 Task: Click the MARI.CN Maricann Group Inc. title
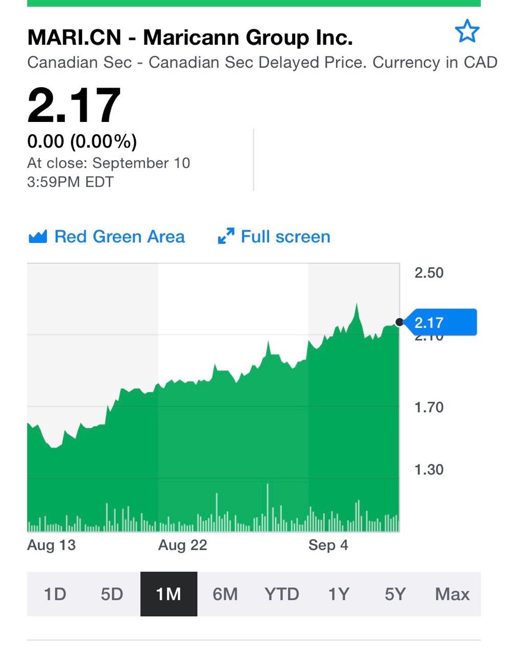(190, 37)
